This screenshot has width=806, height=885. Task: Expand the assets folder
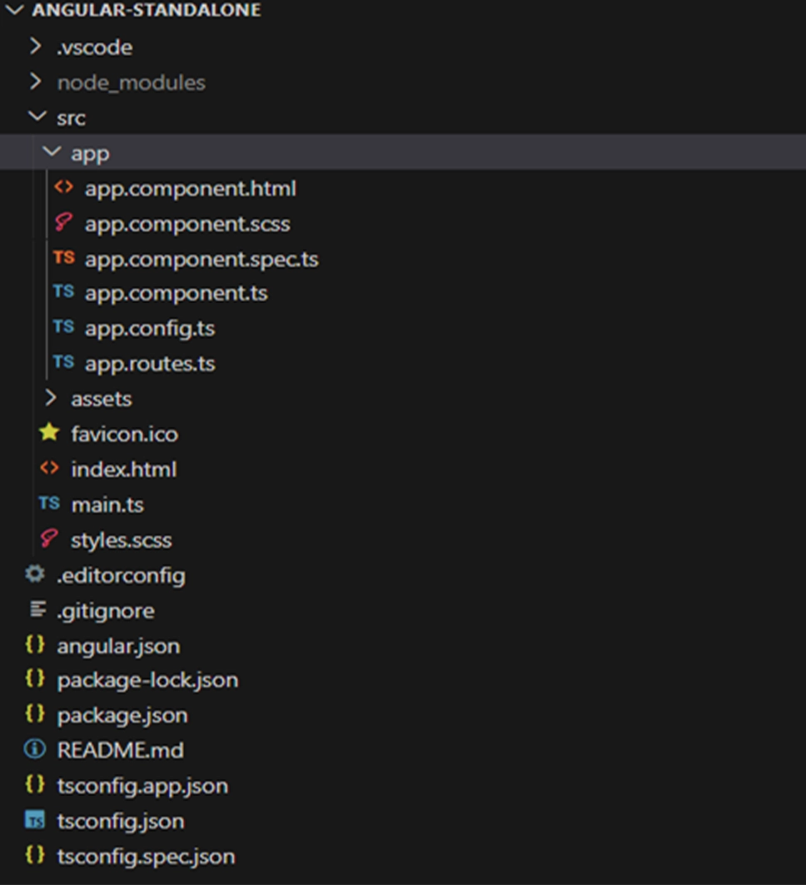click(50, 398)
